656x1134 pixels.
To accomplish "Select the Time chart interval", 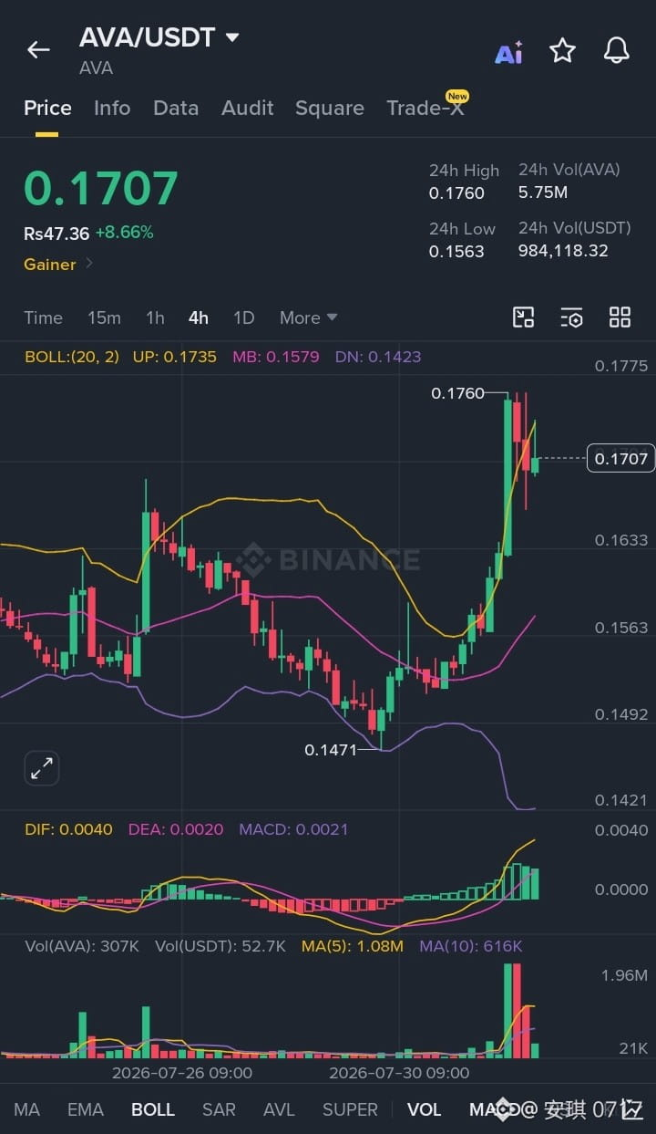I will pyautogui.click(x=43, y=317).
